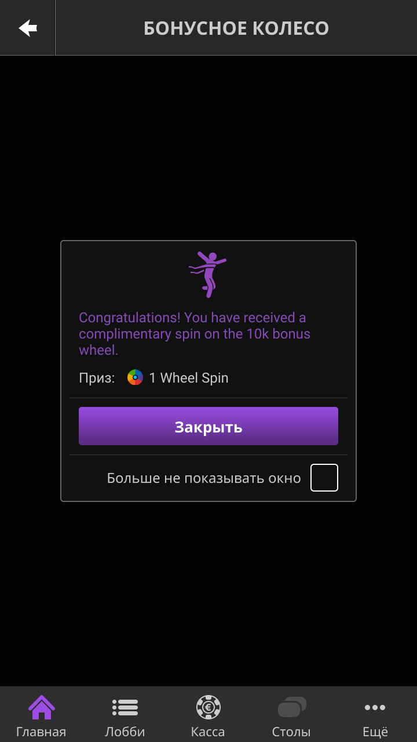The height and width of the screenshot is (742, 417).
Task: Open Касса via the chip icon
Action: click(208, 707)
